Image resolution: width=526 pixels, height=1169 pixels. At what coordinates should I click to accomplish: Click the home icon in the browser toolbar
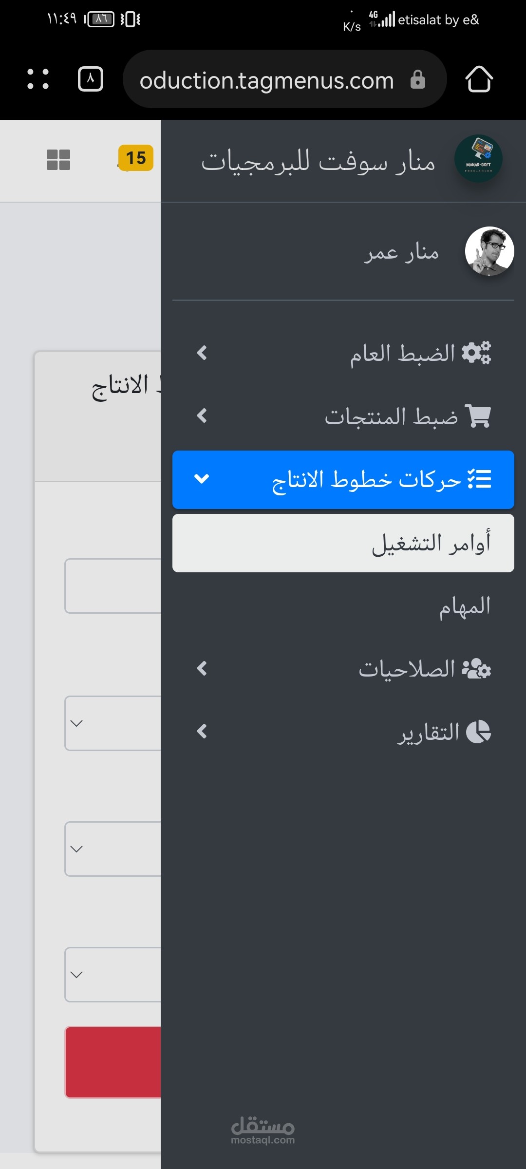click(479, 80)
